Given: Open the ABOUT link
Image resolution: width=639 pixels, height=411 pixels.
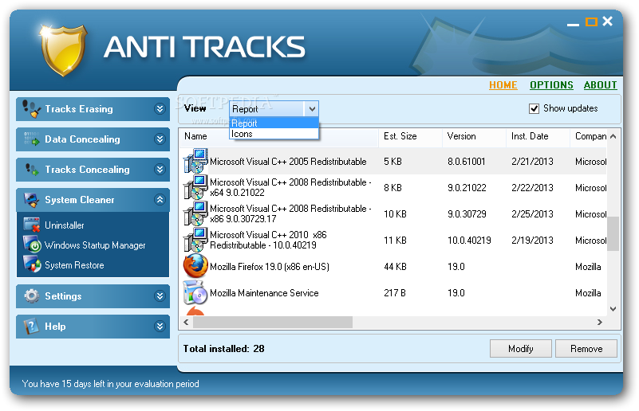Looking at the screenshot, I should 600,85.
